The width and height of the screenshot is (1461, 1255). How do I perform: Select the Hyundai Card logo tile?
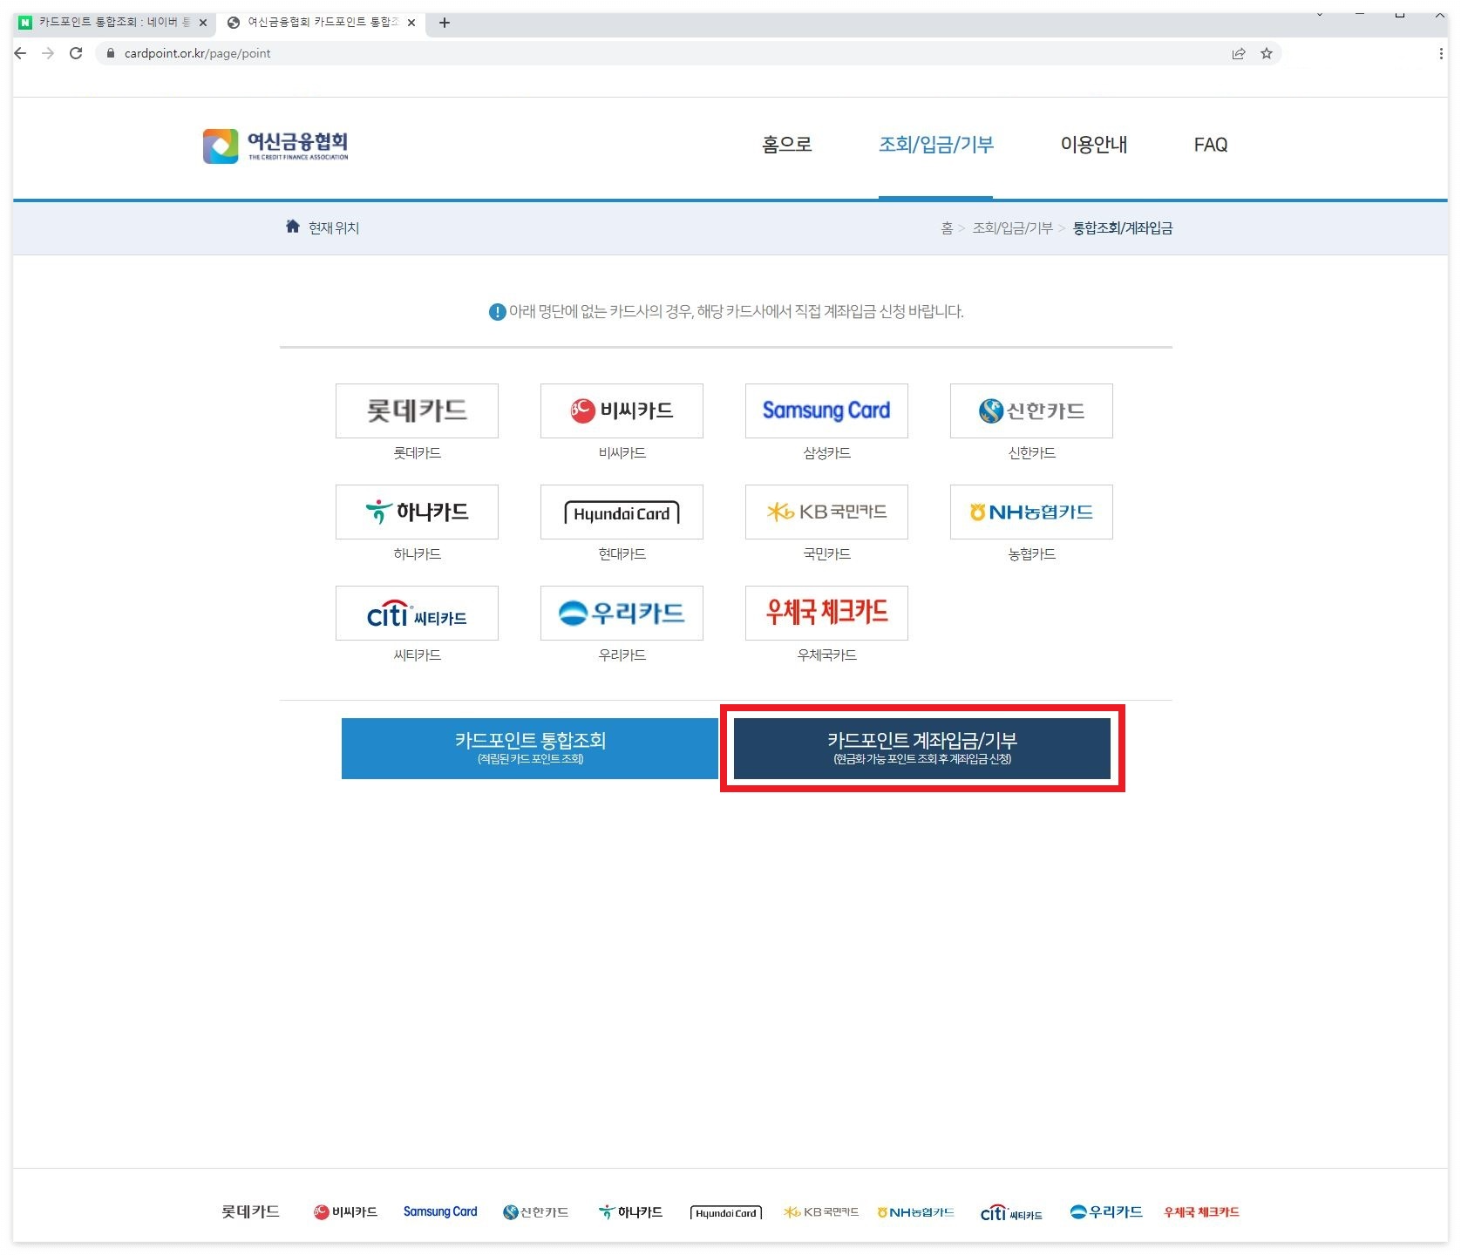click(622, 512)
